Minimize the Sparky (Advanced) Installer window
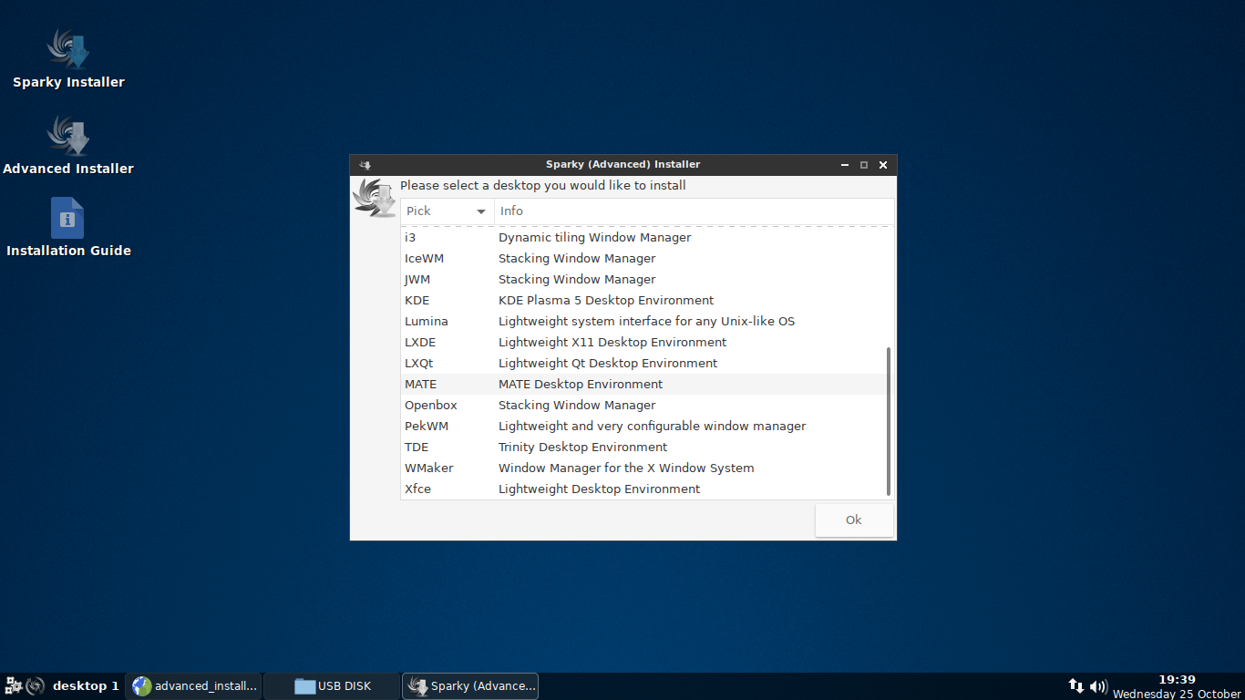Viewport: 1245px width, 700px height. click(845, 165)
